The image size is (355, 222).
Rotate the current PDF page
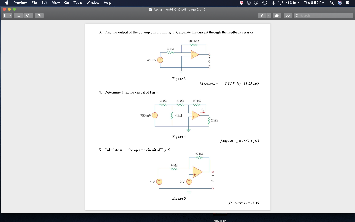point(277,15)
